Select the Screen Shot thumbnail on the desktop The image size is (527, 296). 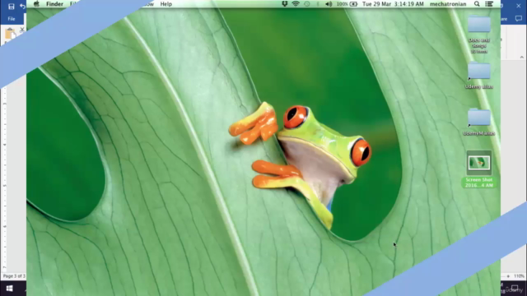point(479,163)
